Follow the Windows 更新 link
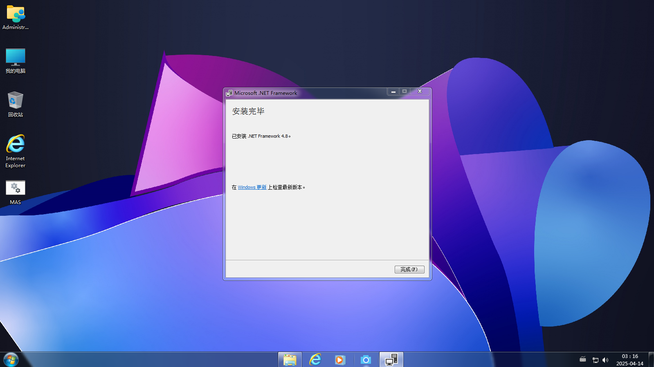 pos(252,187)
